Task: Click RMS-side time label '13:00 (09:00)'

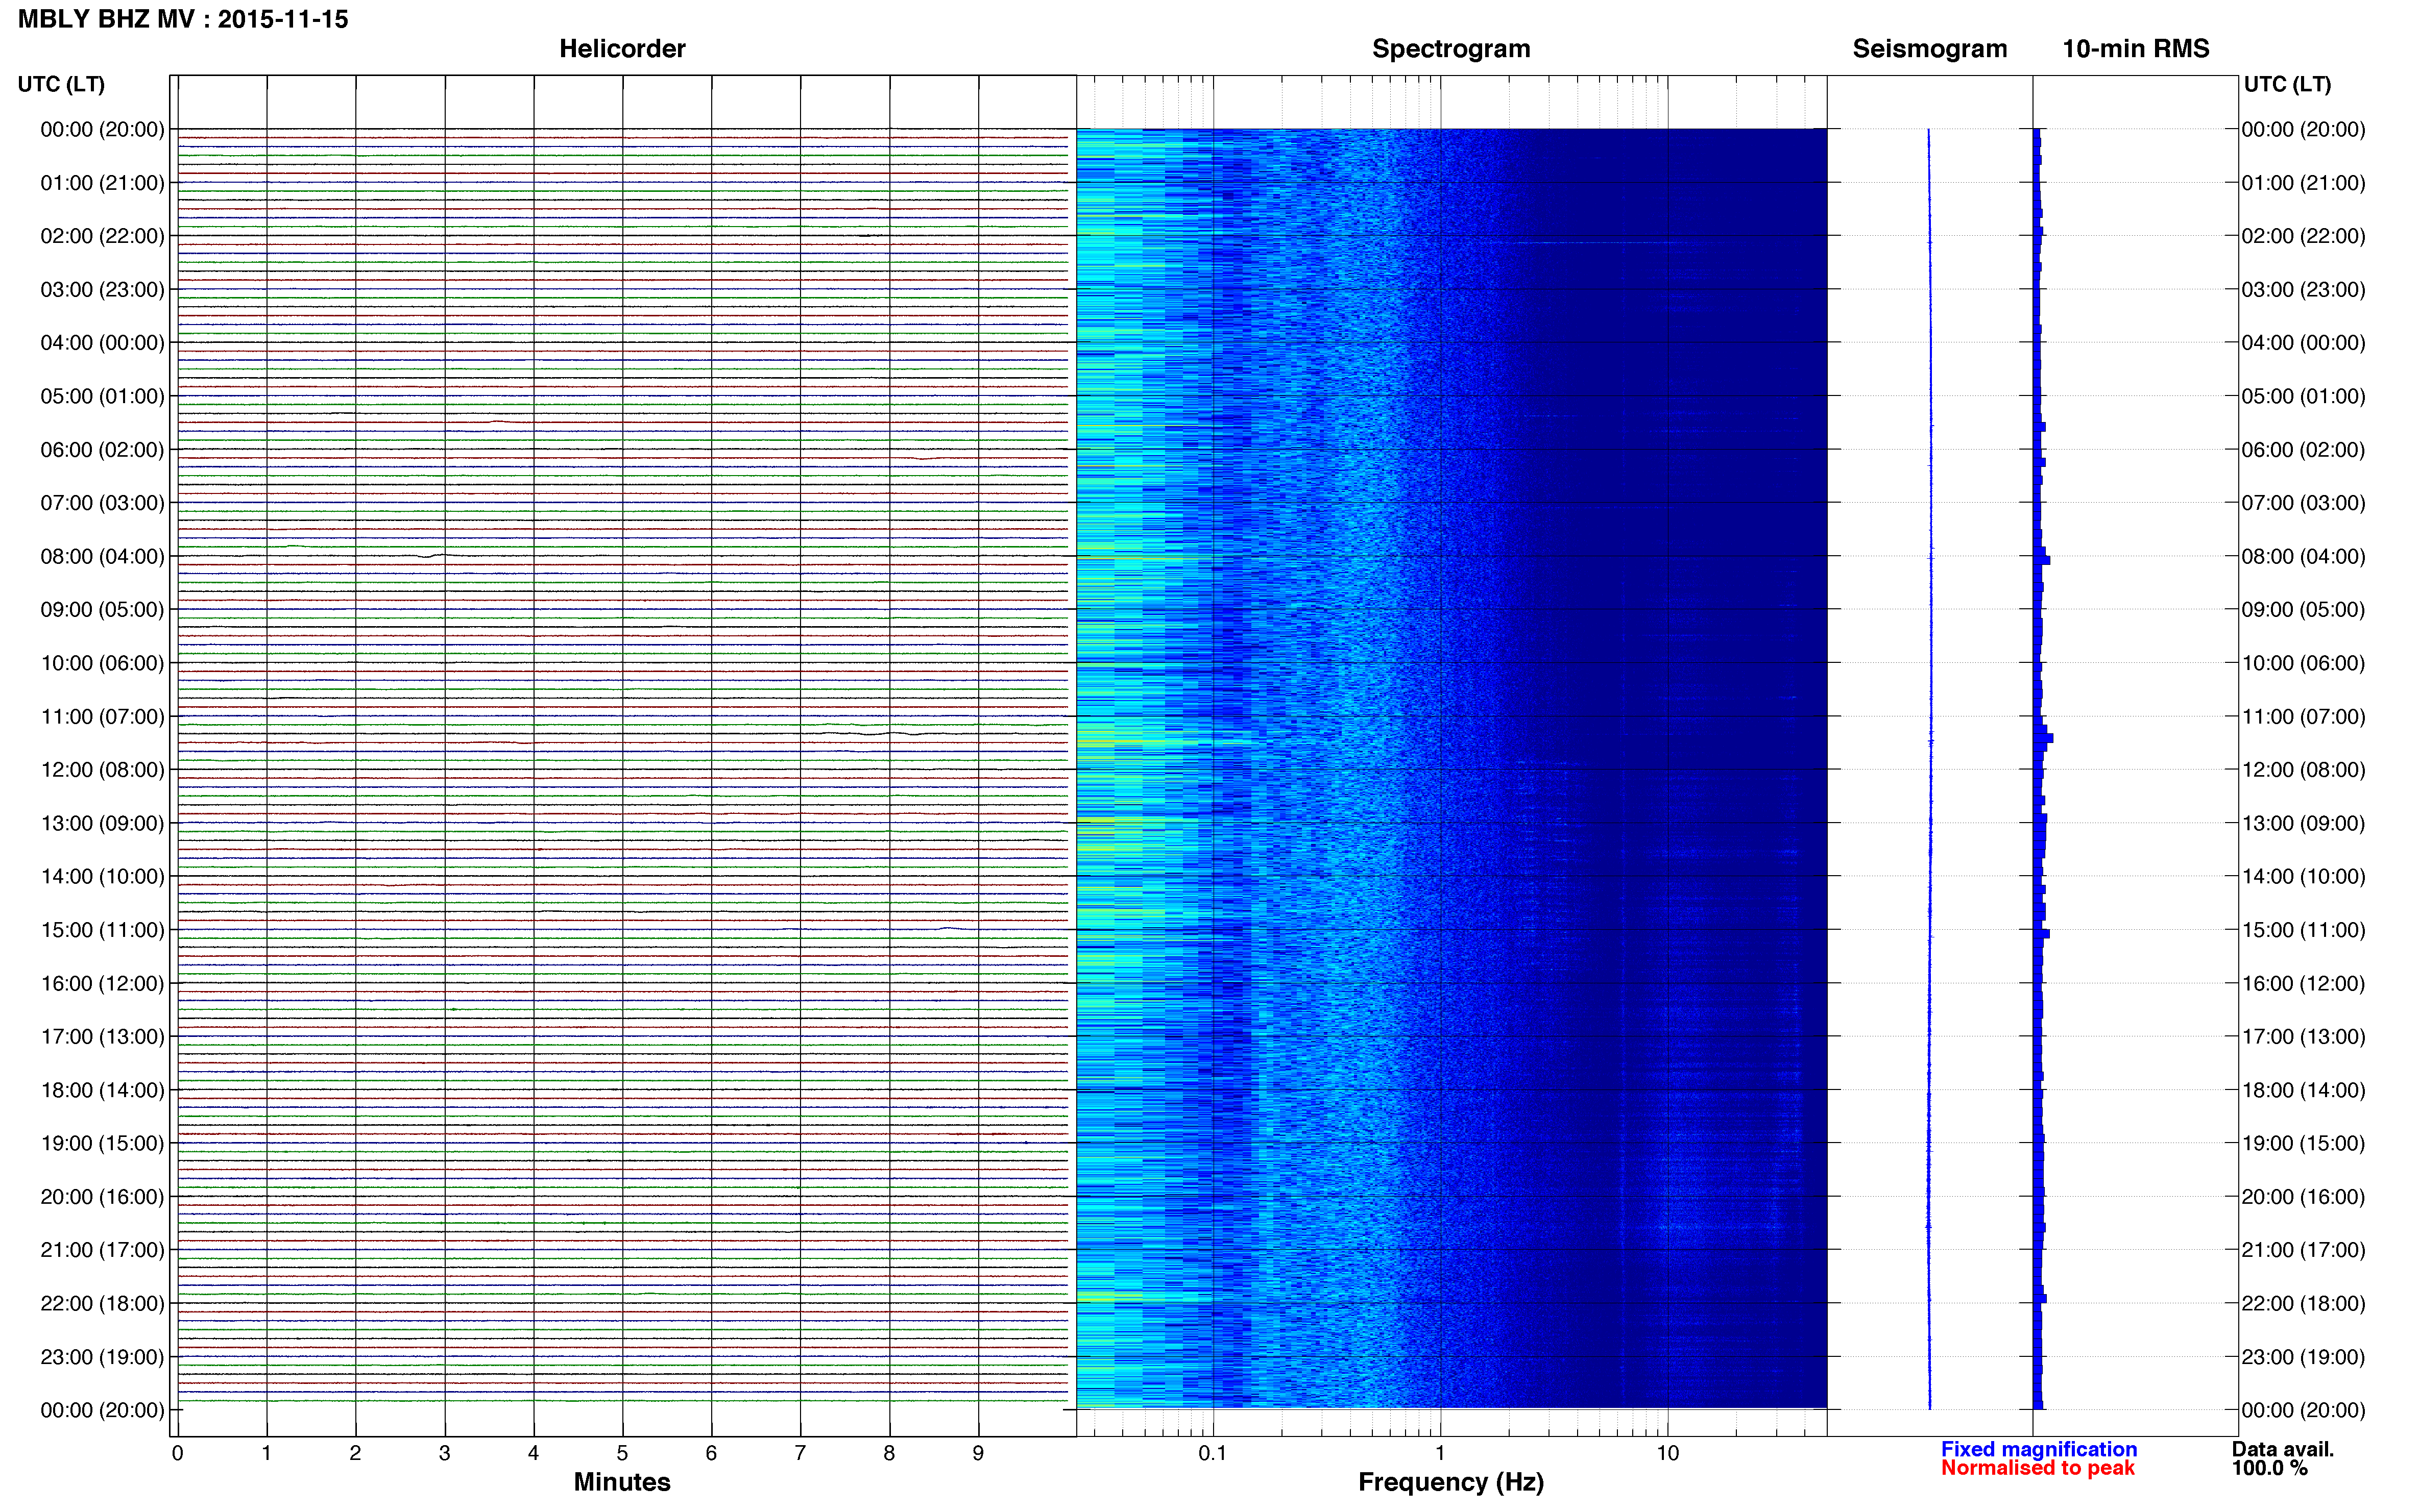Action: coord(2303,823)
